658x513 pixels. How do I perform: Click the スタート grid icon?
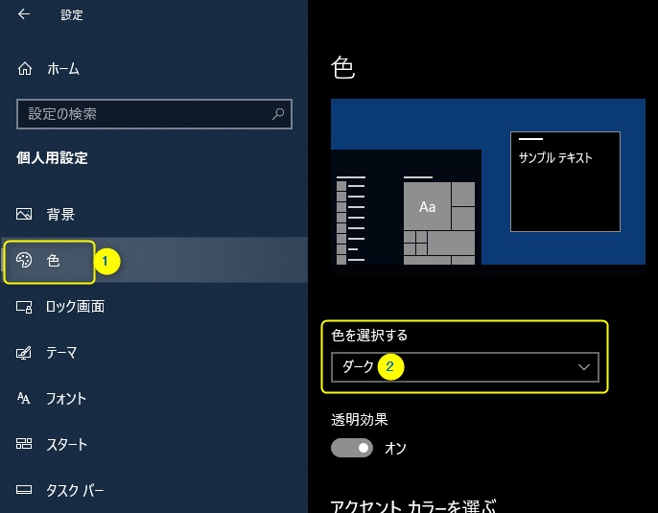[x=25, y=445]
